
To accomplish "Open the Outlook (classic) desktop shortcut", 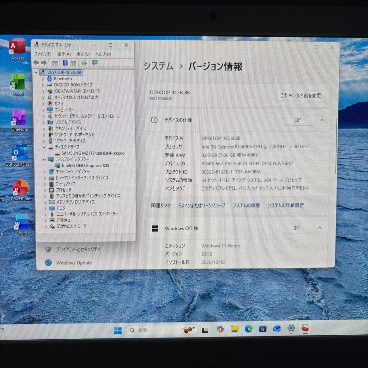I will 20,156.
